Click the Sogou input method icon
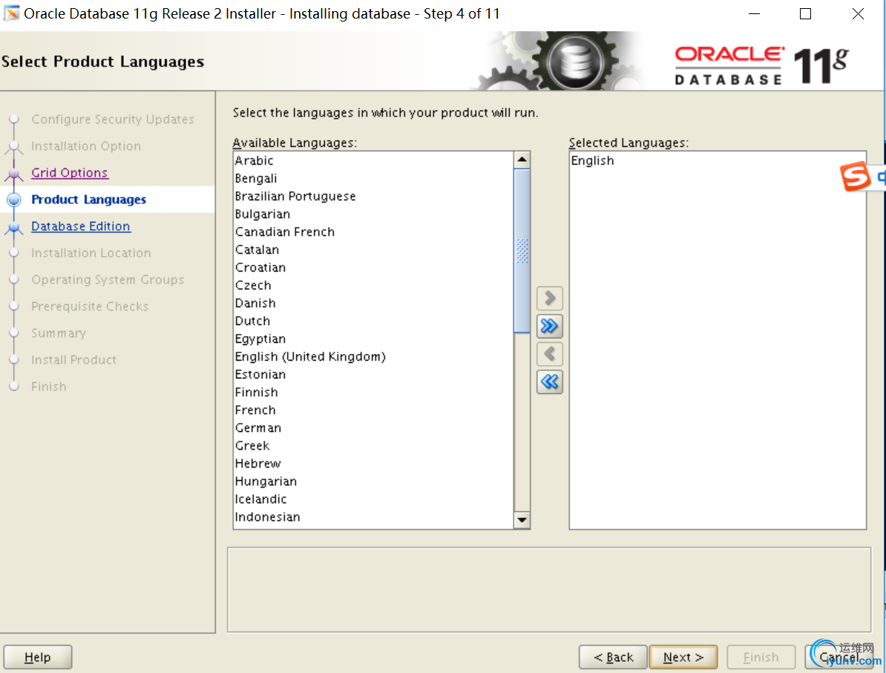The height and width of the screenshot is (673, 886). click(x=855, y=177)
